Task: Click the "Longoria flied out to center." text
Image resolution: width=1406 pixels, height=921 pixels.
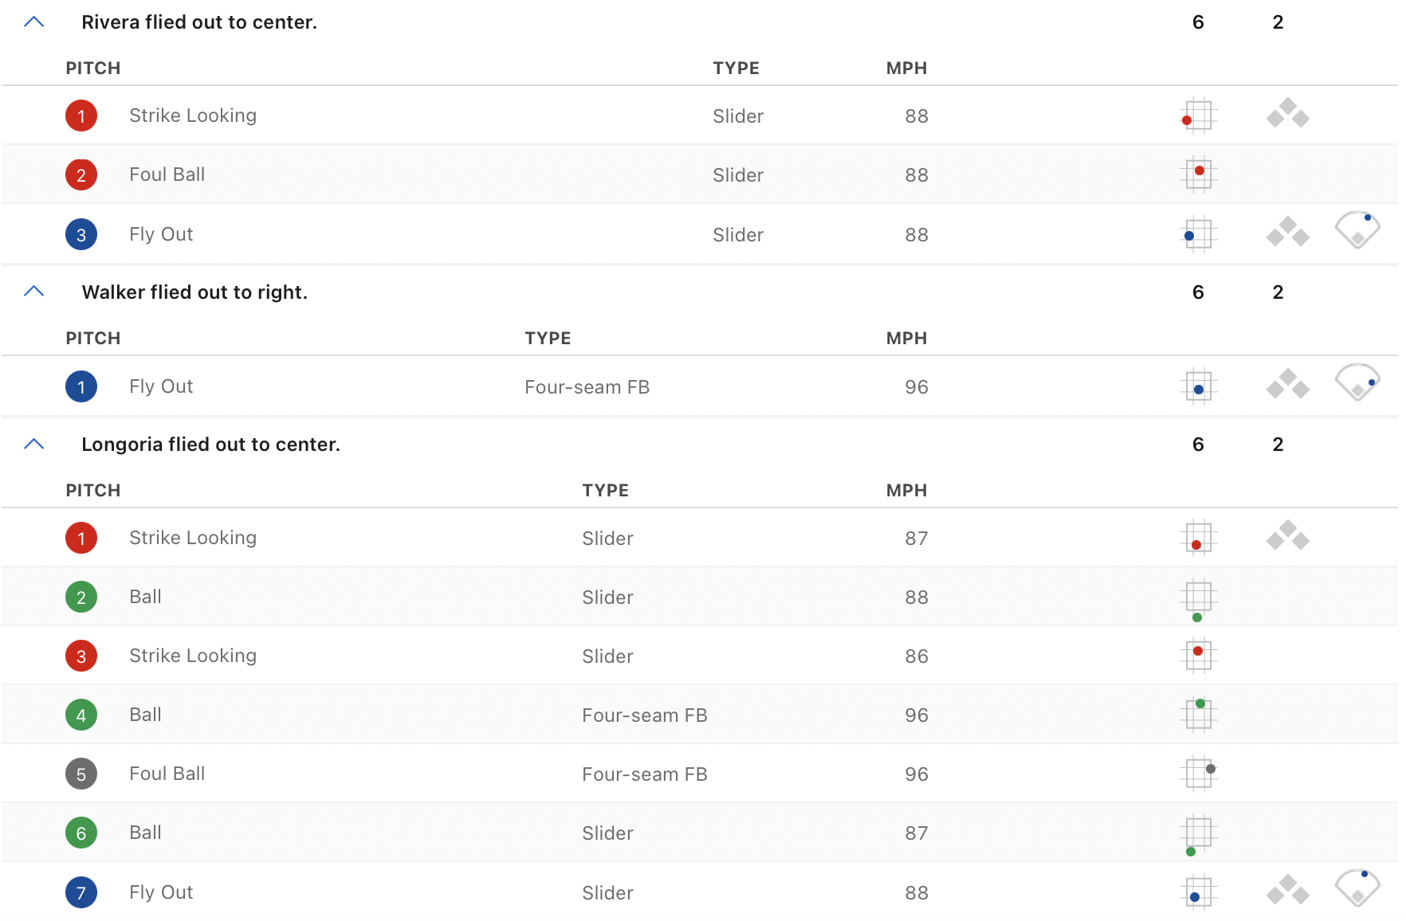Action: (x=210, y=444)
